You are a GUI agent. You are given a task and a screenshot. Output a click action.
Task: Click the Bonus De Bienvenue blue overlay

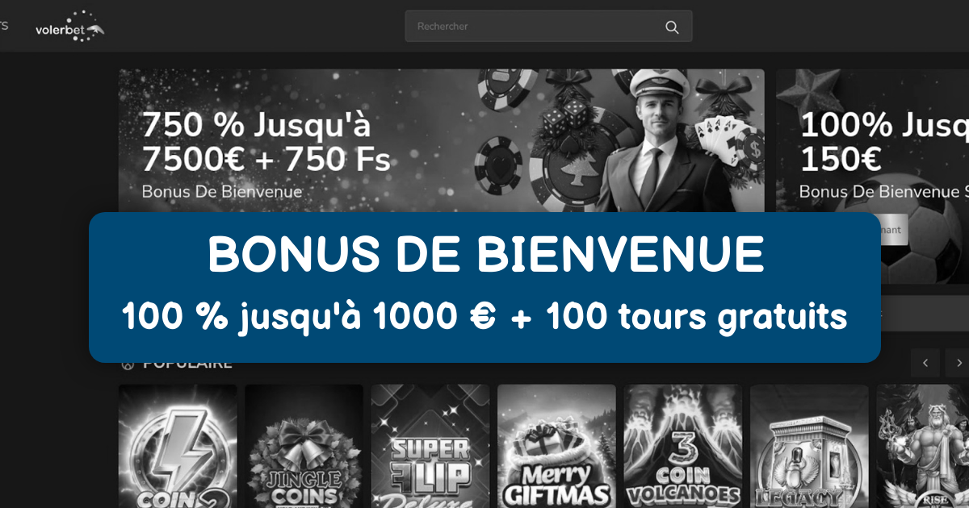tap(484, 287)
